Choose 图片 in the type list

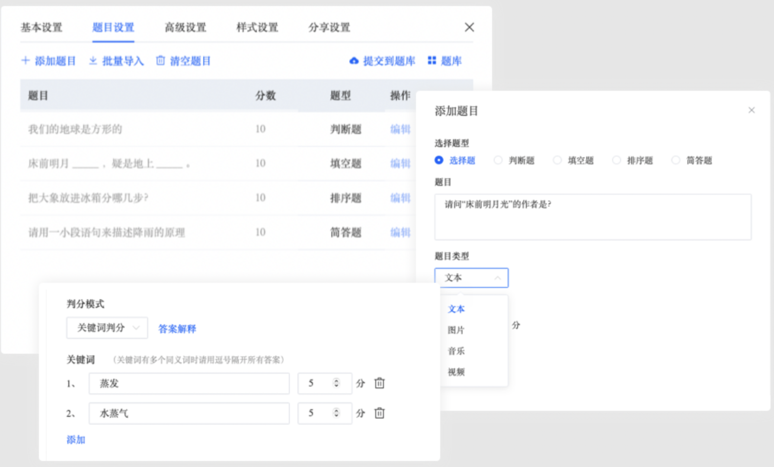click(456, 330)
